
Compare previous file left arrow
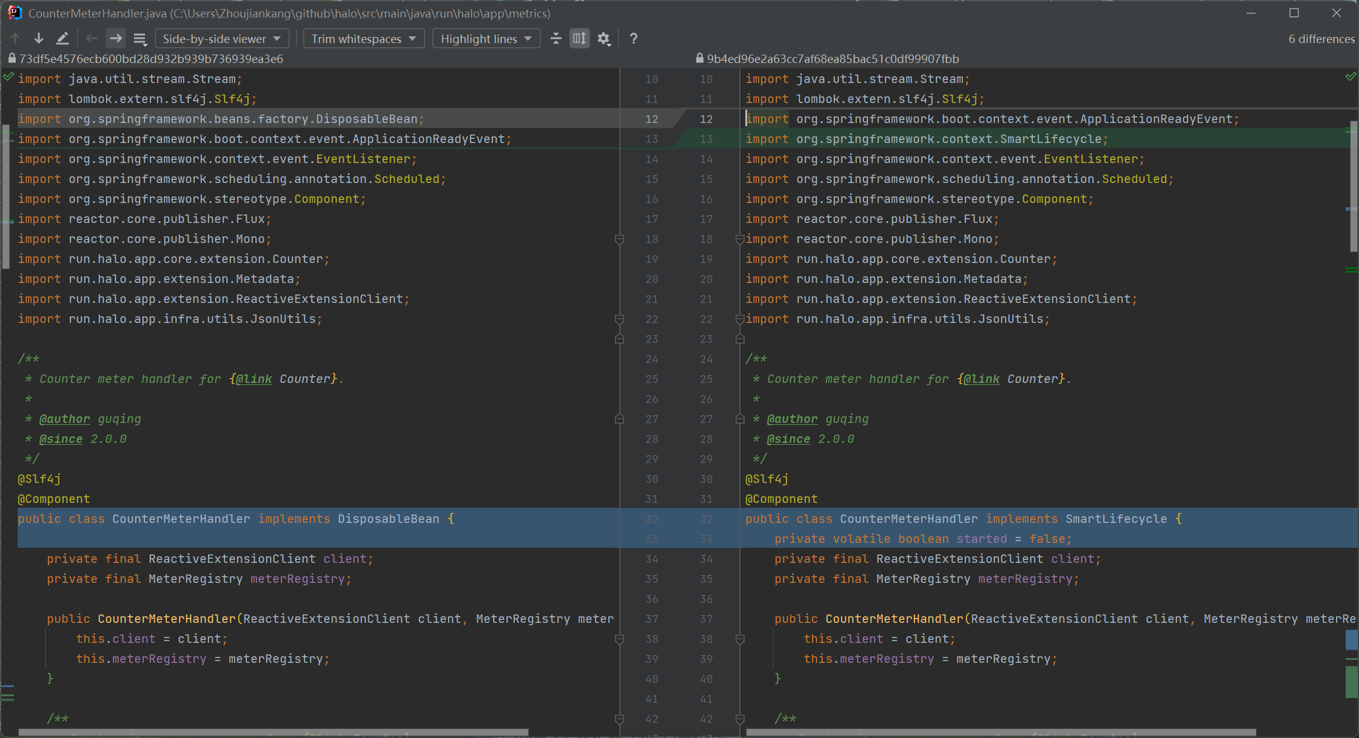click(x=92, y=39)
